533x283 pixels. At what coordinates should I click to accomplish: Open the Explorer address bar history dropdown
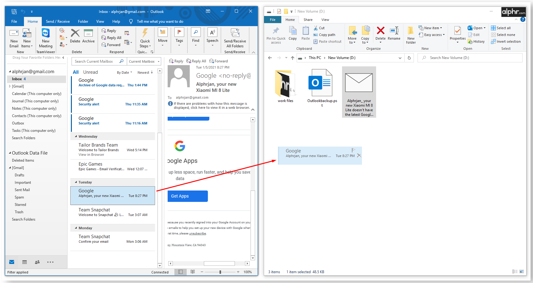(x=400, y=58)
